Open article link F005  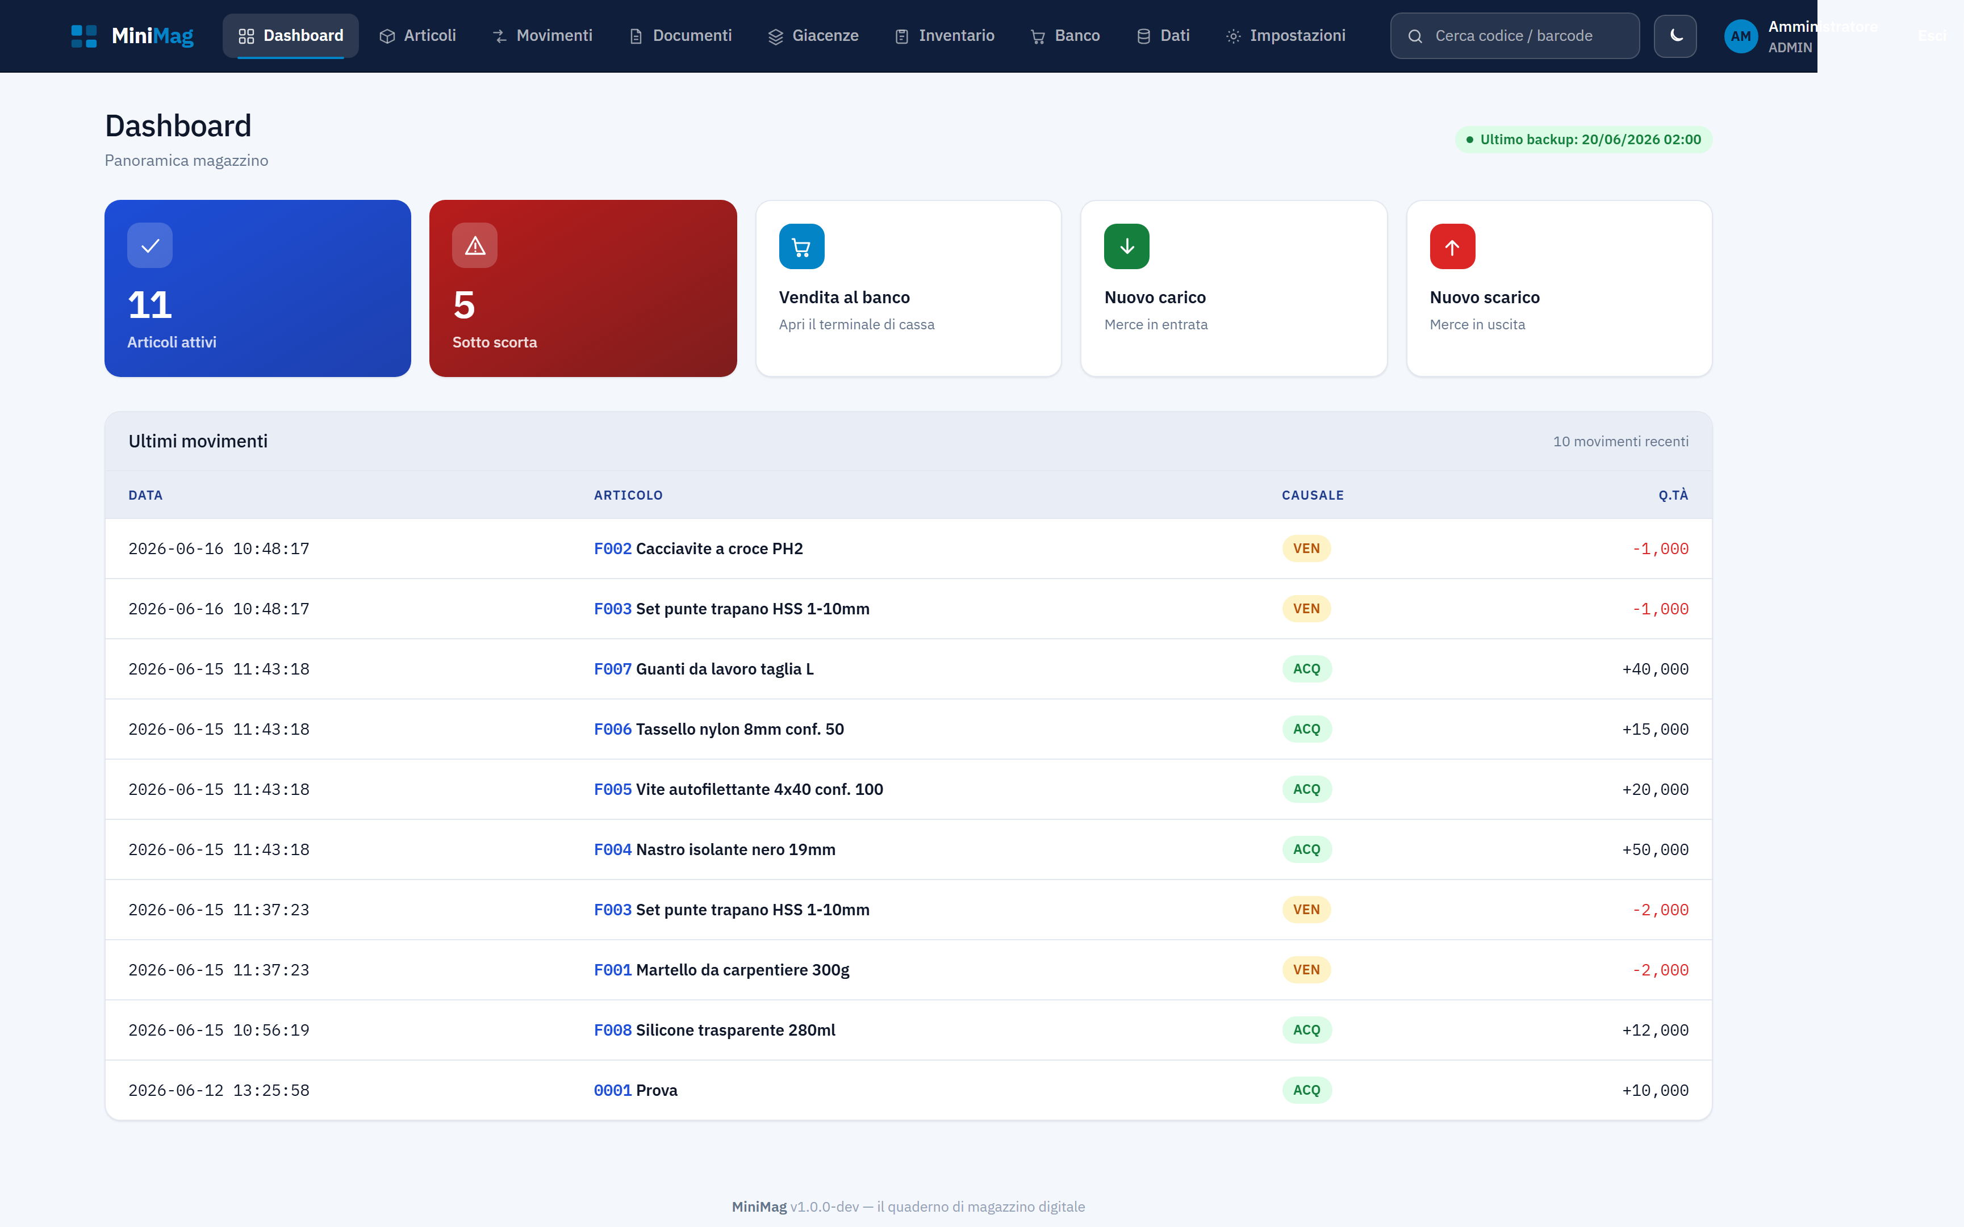click(613, 789)
